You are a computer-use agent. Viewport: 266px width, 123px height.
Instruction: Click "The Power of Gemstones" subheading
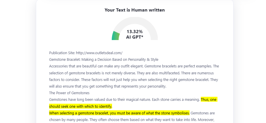click(69, 93)
